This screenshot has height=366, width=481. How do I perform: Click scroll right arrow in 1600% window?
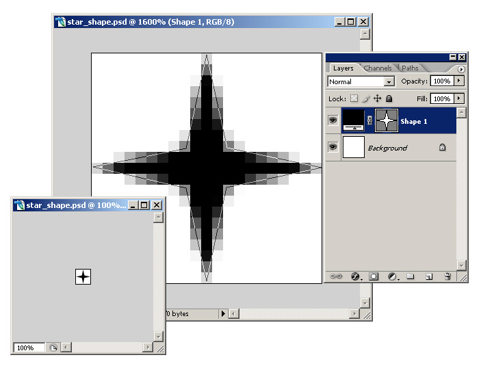coord(354,314)
